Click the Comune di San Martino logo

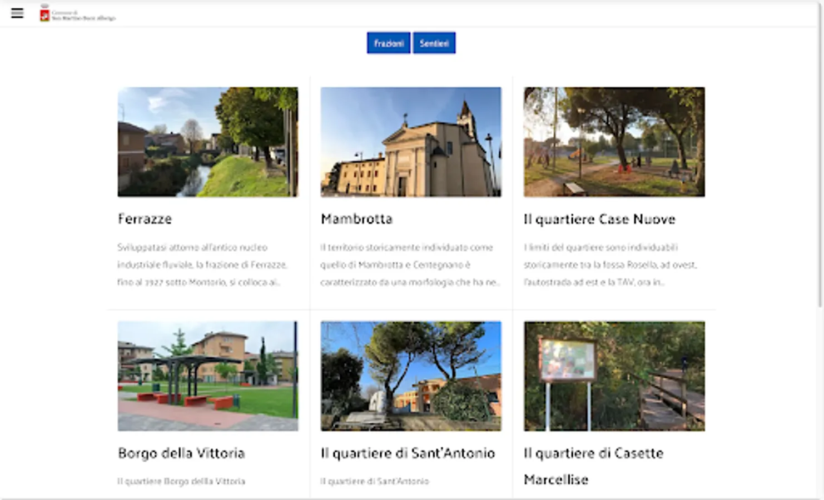coord(78,14)
